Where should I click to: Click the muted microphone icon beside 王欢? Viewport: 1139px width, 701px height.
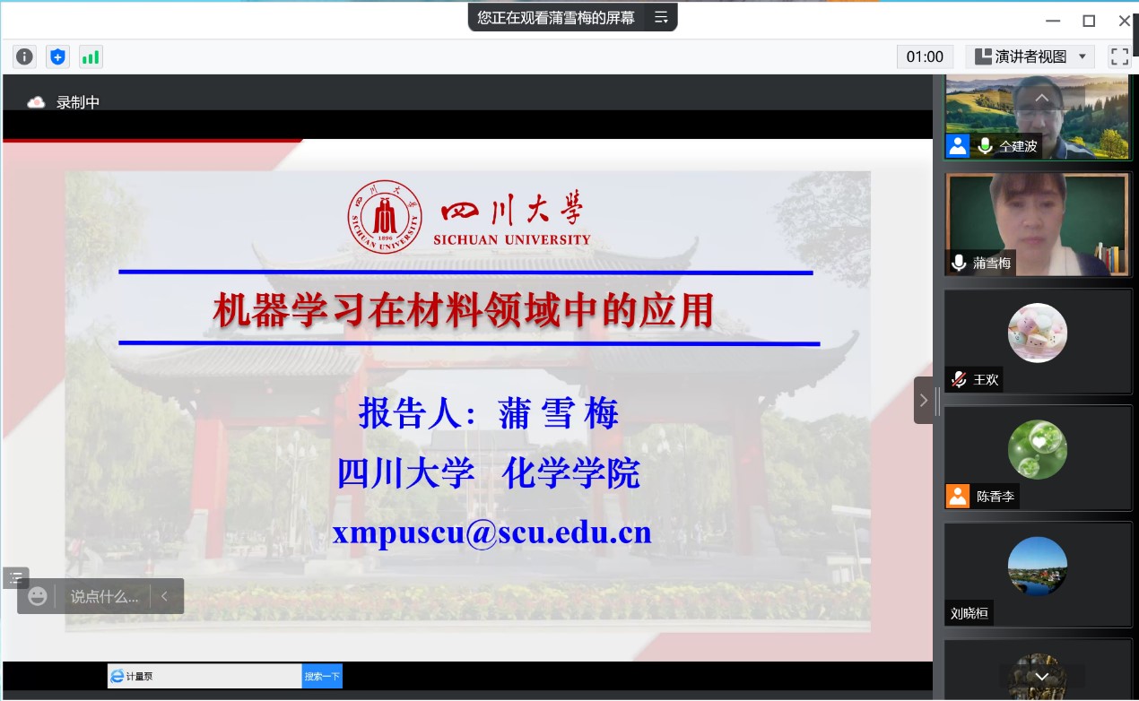pyautogui.click(x=959, y=379)
